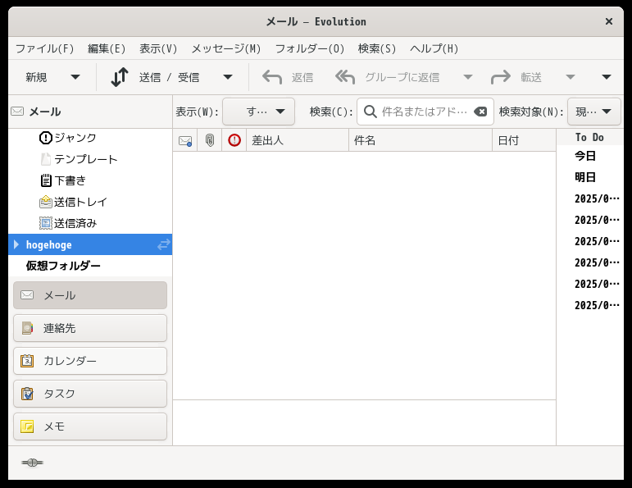Open the 転送 dropdown arrow
Image resolution: width=632 pixels, height=488 pixels.
point(570,77)
